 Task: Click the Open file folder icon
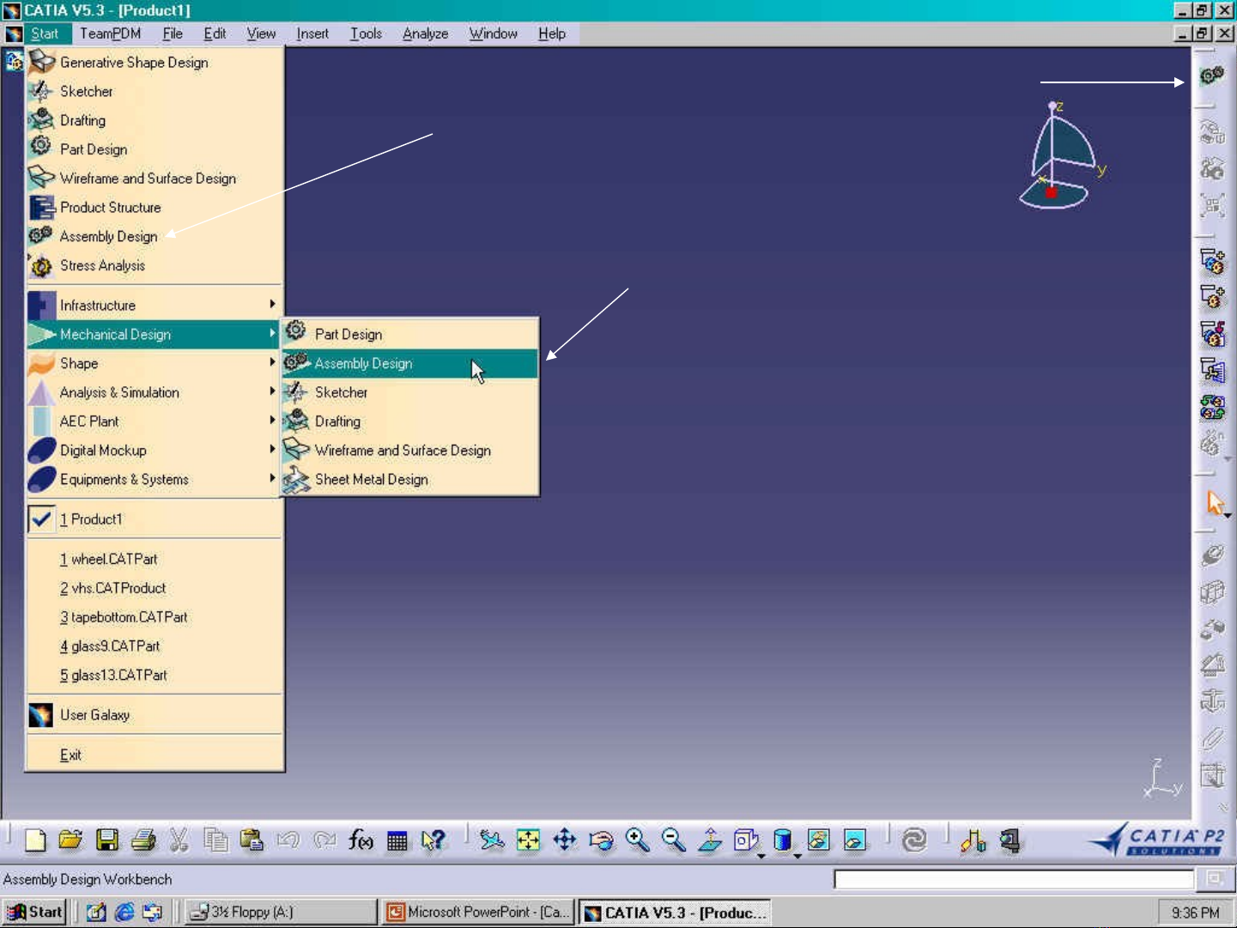(x=70, y=840)
